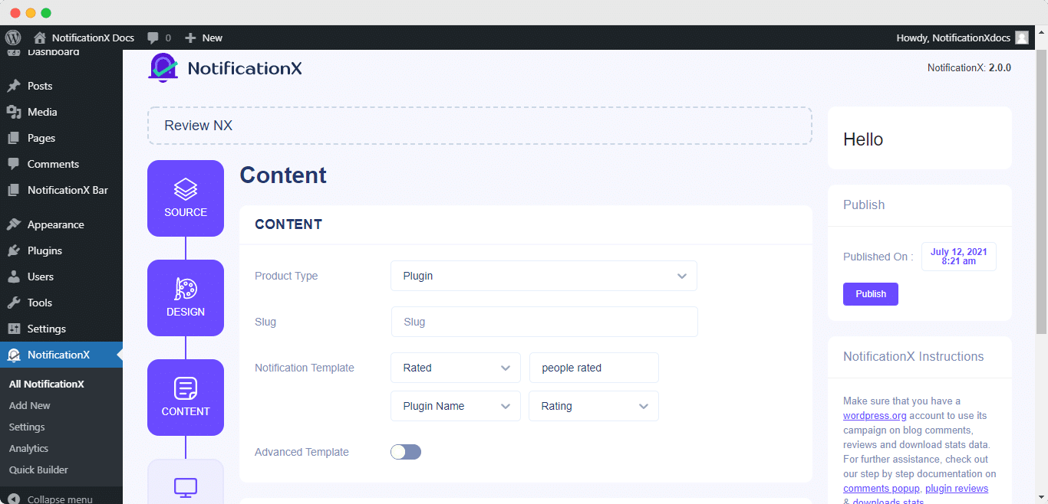The width and height of the screenshot is (1048, 504).
Task: Click the 'Product Type' label
Action: 286,276
